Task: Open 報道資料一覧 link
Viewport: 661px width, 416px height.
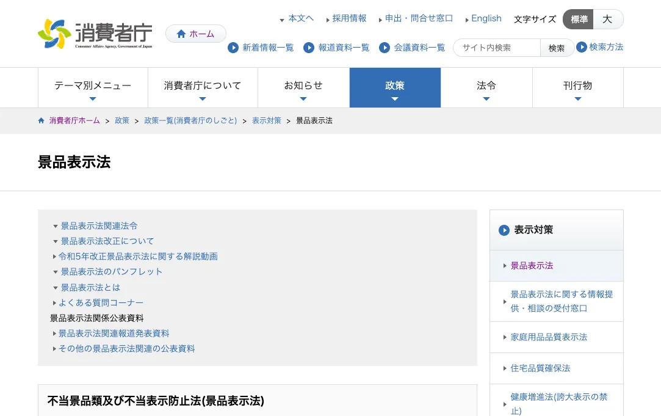Action: click(344, 48)
